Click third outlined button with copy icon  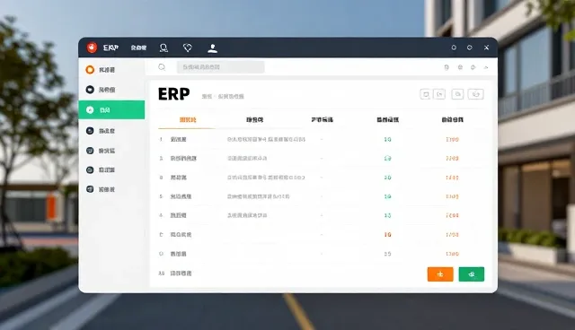click(x=457, y=94)
